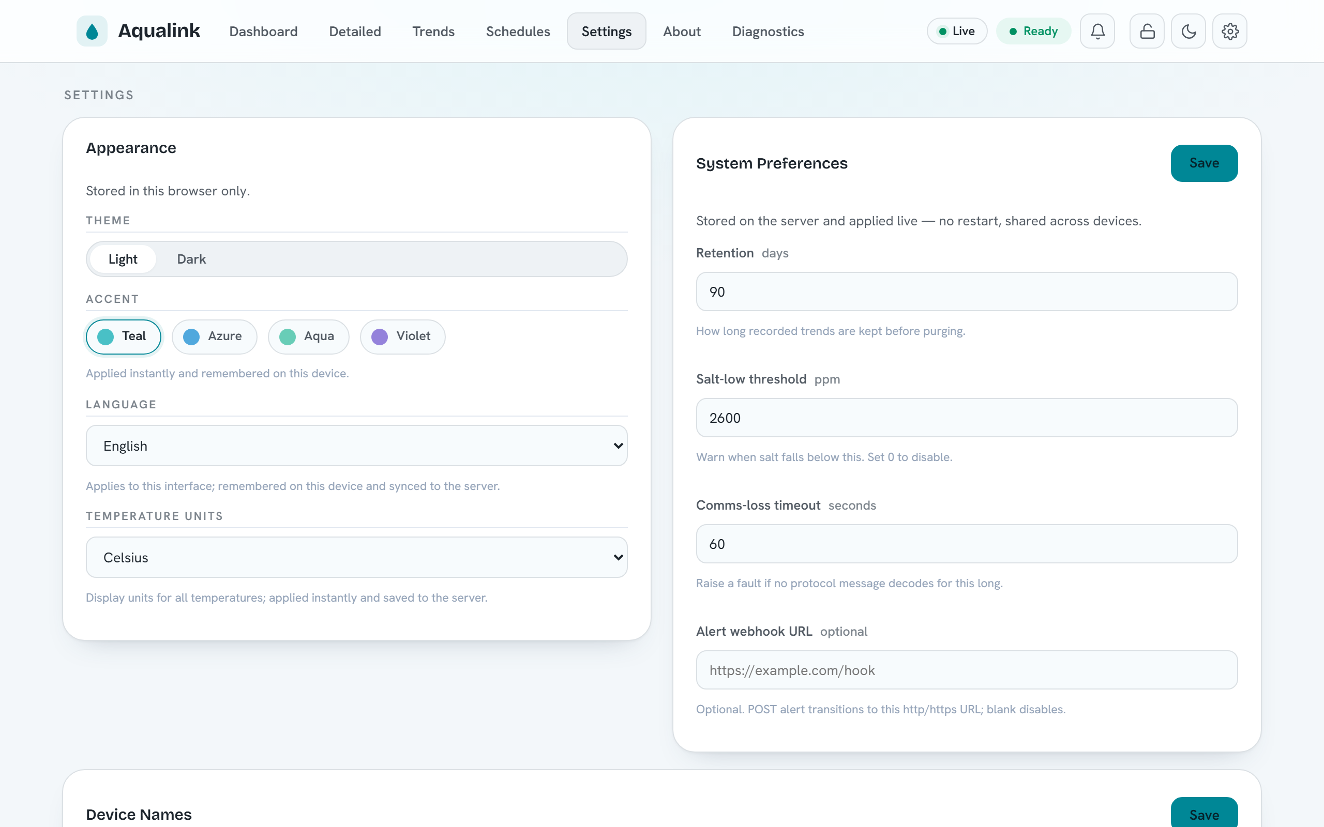The height and width of the screenshot is (827, 1324).
Task: Go to the Diagnostics tab
Action: click(768, 31)
